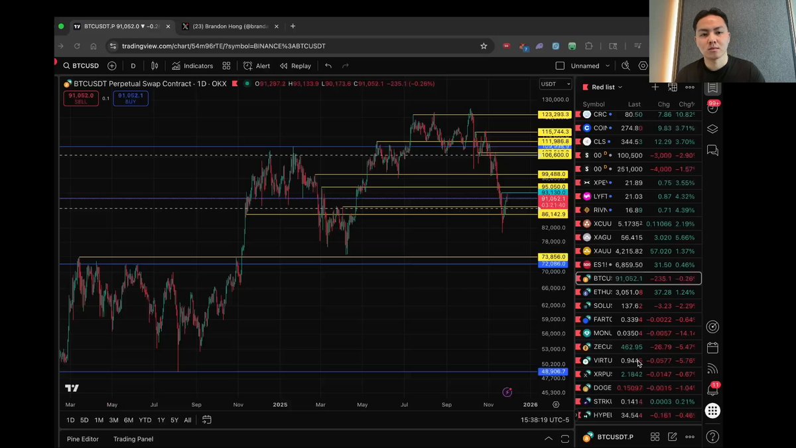Toggle the red flag on the DOGE row
The width and height of the screenshot is (796, 448).
click(578, 388)
